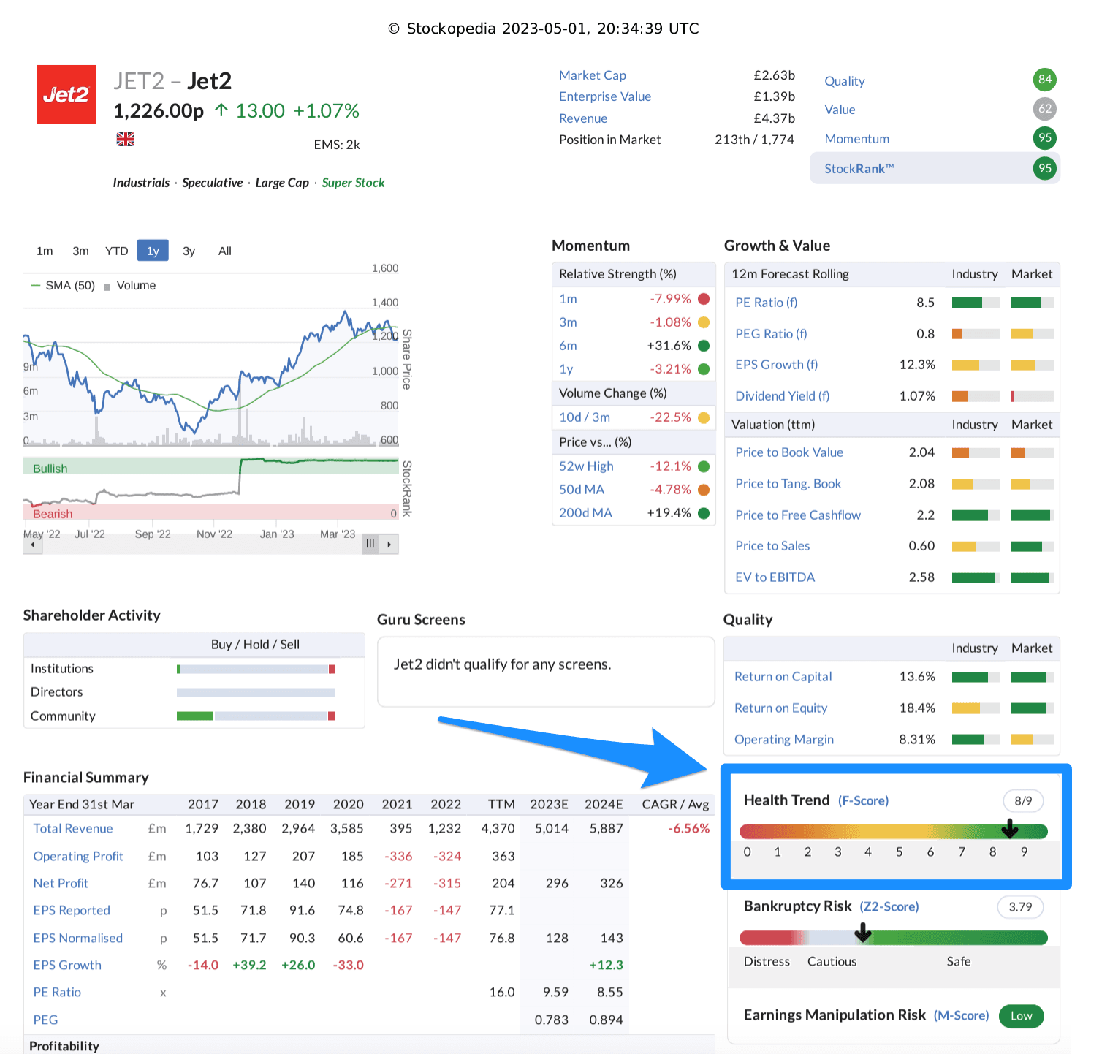Screen dimensions: 1102x1054
Task: Open the EV to EBITDA metric
Action: point(775,577)
